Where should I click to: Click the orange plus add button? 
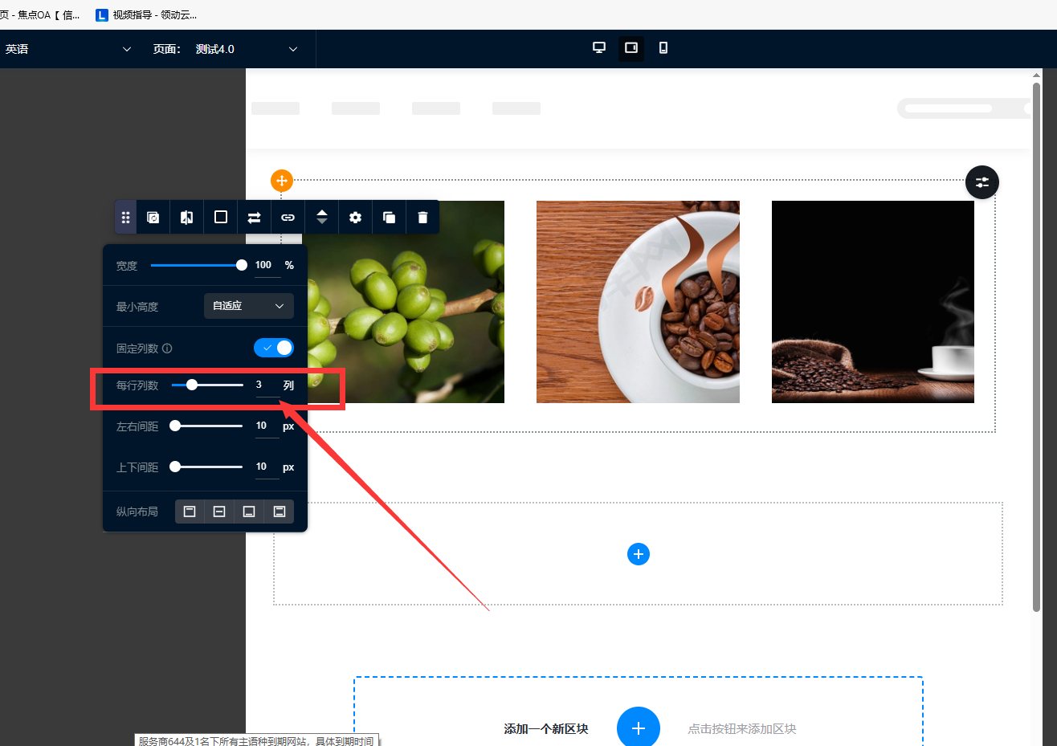[x=281, y=181]
